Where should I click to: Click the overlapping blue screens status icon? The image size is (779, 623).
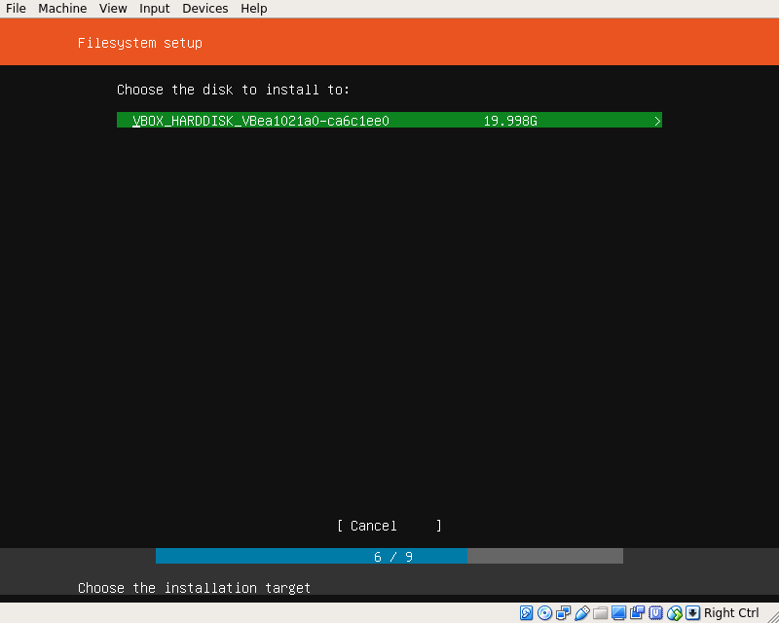coord(638,613)
